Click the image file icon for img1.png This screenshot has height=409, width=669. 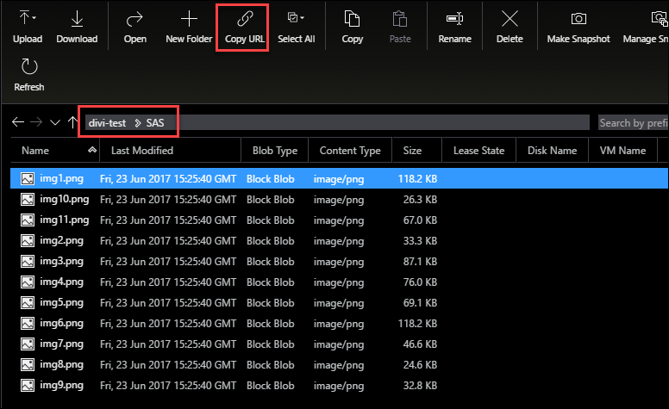coord(28,178)
